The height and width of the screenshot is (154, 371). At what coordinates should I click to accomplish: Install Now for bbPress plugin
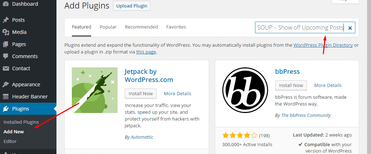(291, 85)
